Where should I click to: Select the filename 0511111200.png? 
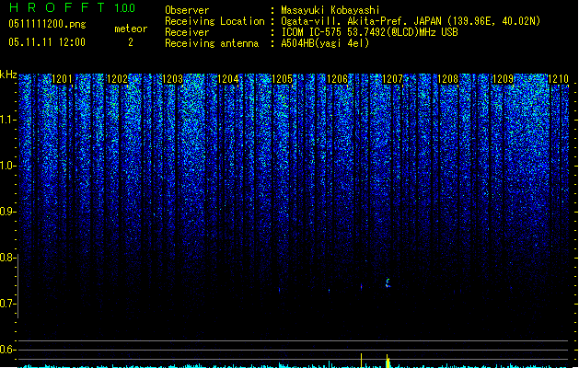click(47, 24)
